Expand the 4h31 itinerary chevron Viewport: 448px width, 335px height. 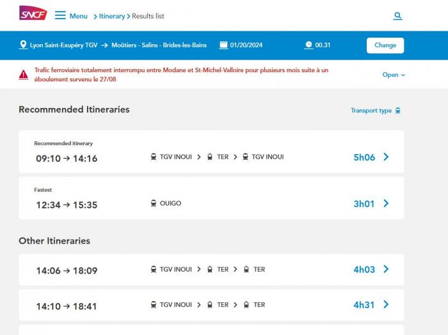[386, 304]
